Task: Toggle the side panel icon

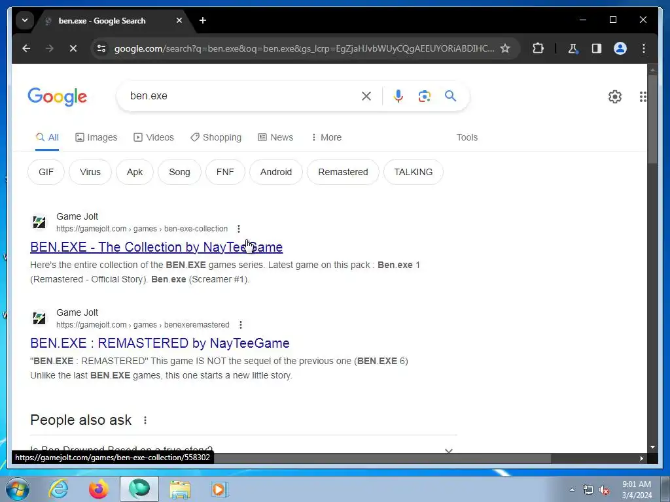Action: 597,48
